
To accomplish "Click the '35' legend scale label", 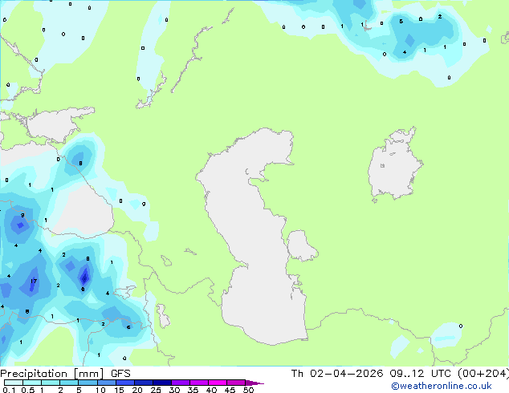I will (193, 390).
